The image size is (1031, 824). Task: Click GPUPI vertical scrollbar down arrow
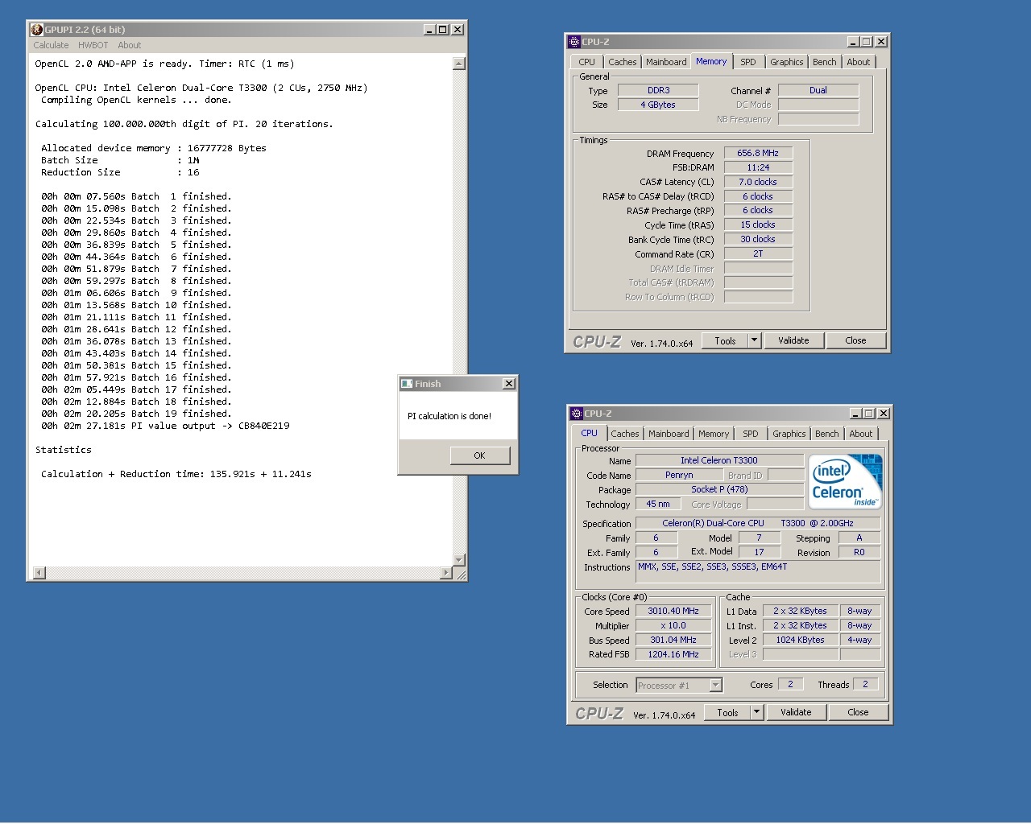pyautogui.click(x=459, y=559)
